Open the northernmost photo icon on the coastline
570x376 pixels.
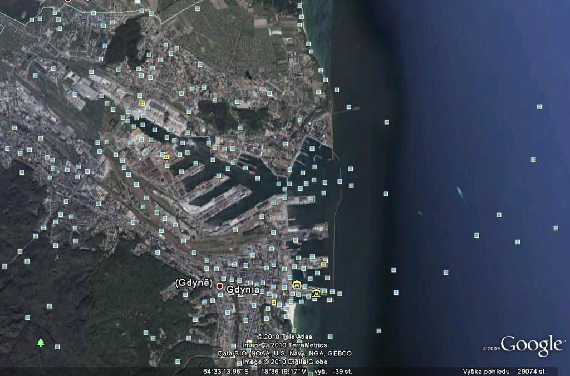(300, 6)
